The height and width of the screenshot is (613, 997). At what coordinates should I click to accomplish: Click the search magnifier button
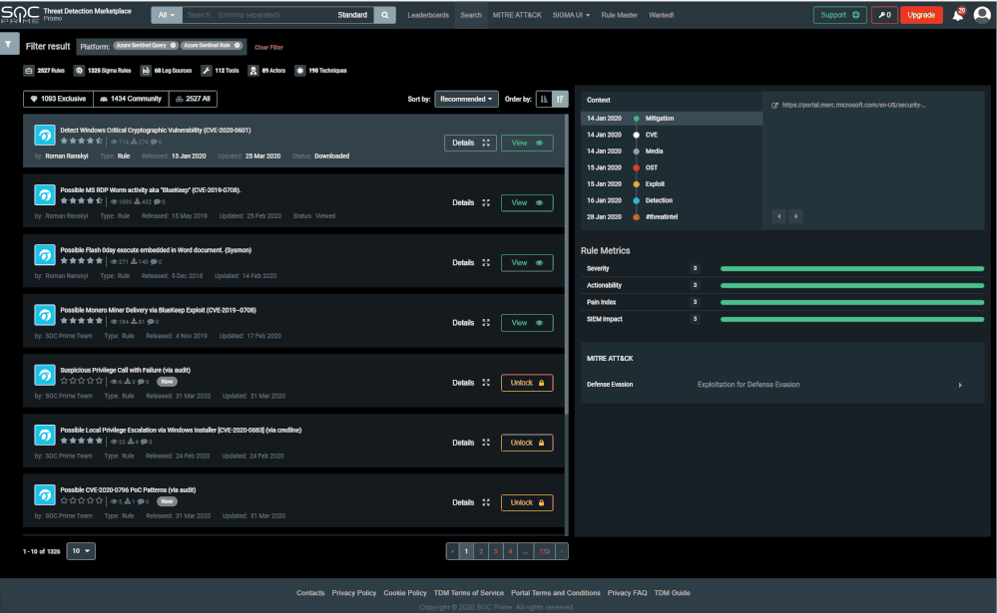(x=384, y=15)
